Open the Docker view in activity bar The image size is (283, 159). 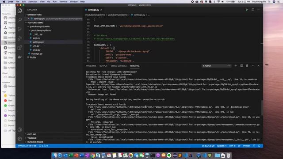19,57
